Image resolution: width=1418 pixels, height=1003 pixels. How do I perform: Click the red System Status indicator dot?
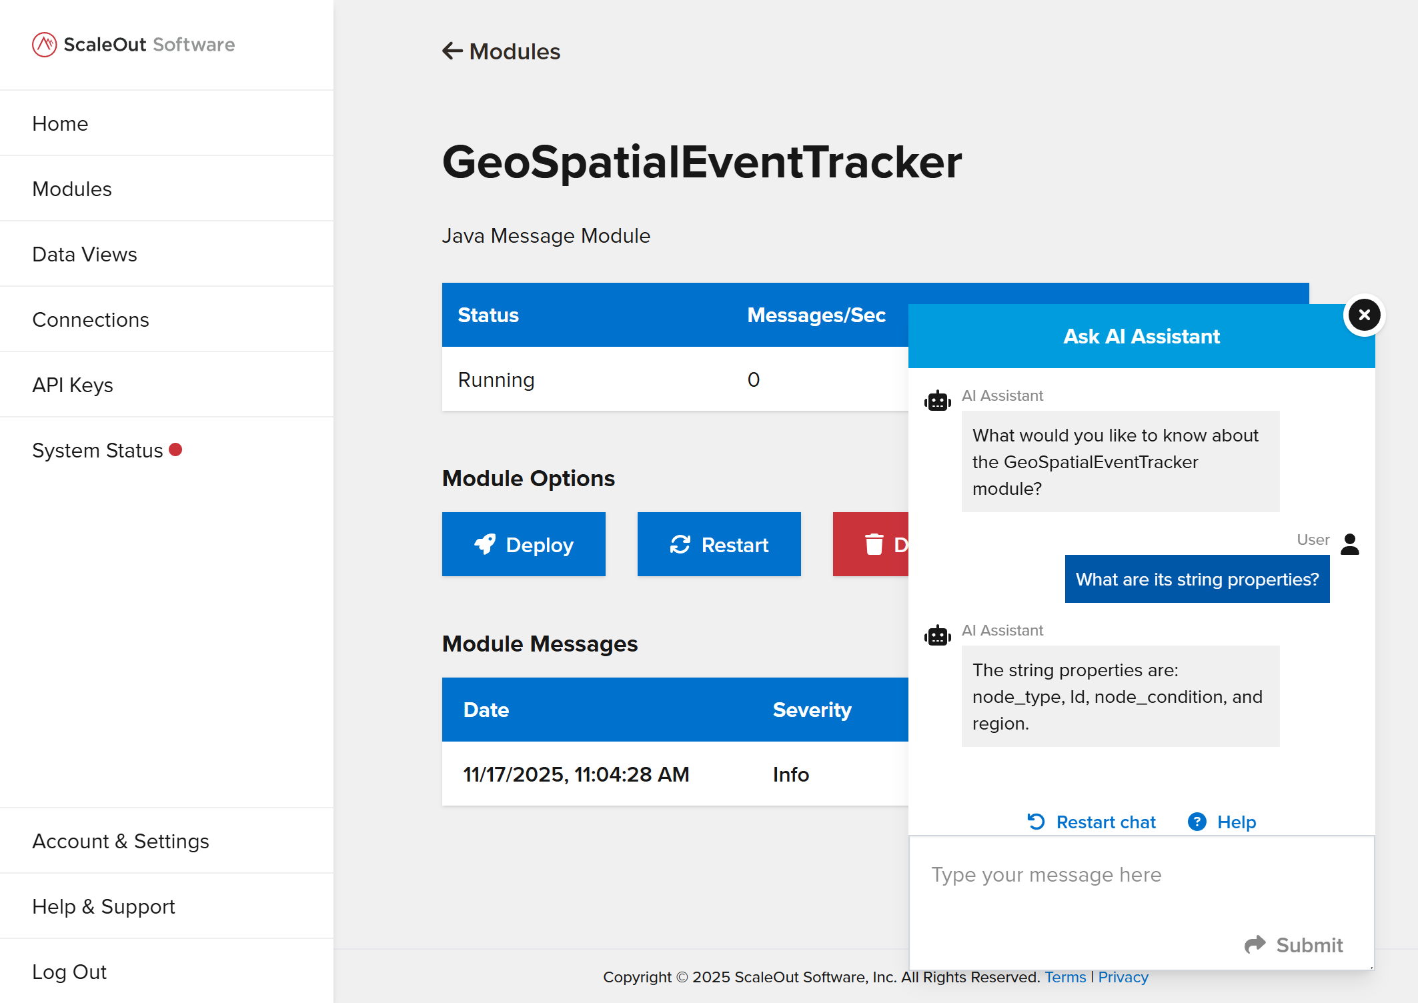(x=175, y=449)
